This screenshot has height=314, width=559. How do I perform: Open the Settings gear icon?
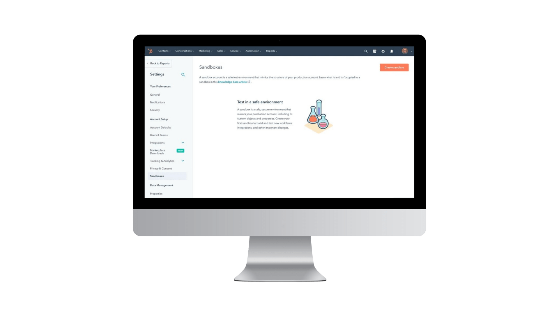383,51
